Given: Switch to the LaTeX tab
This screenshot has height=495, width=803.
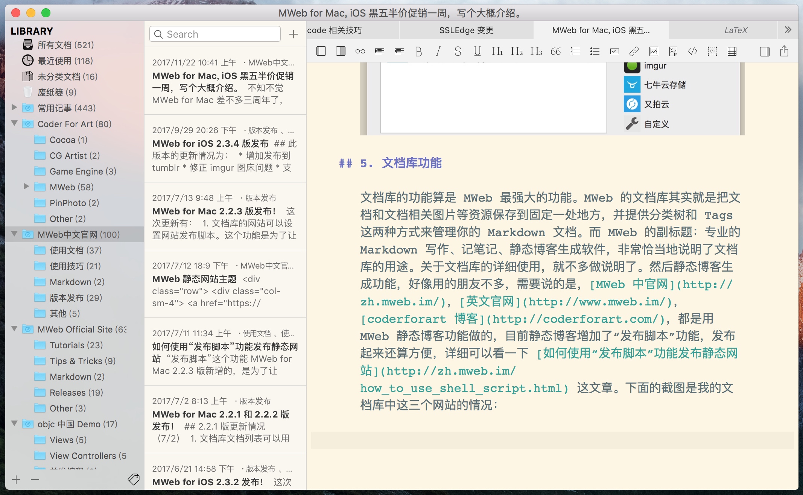Looking at the screenshot, I should pyautogui.click(x=736, y=30).
